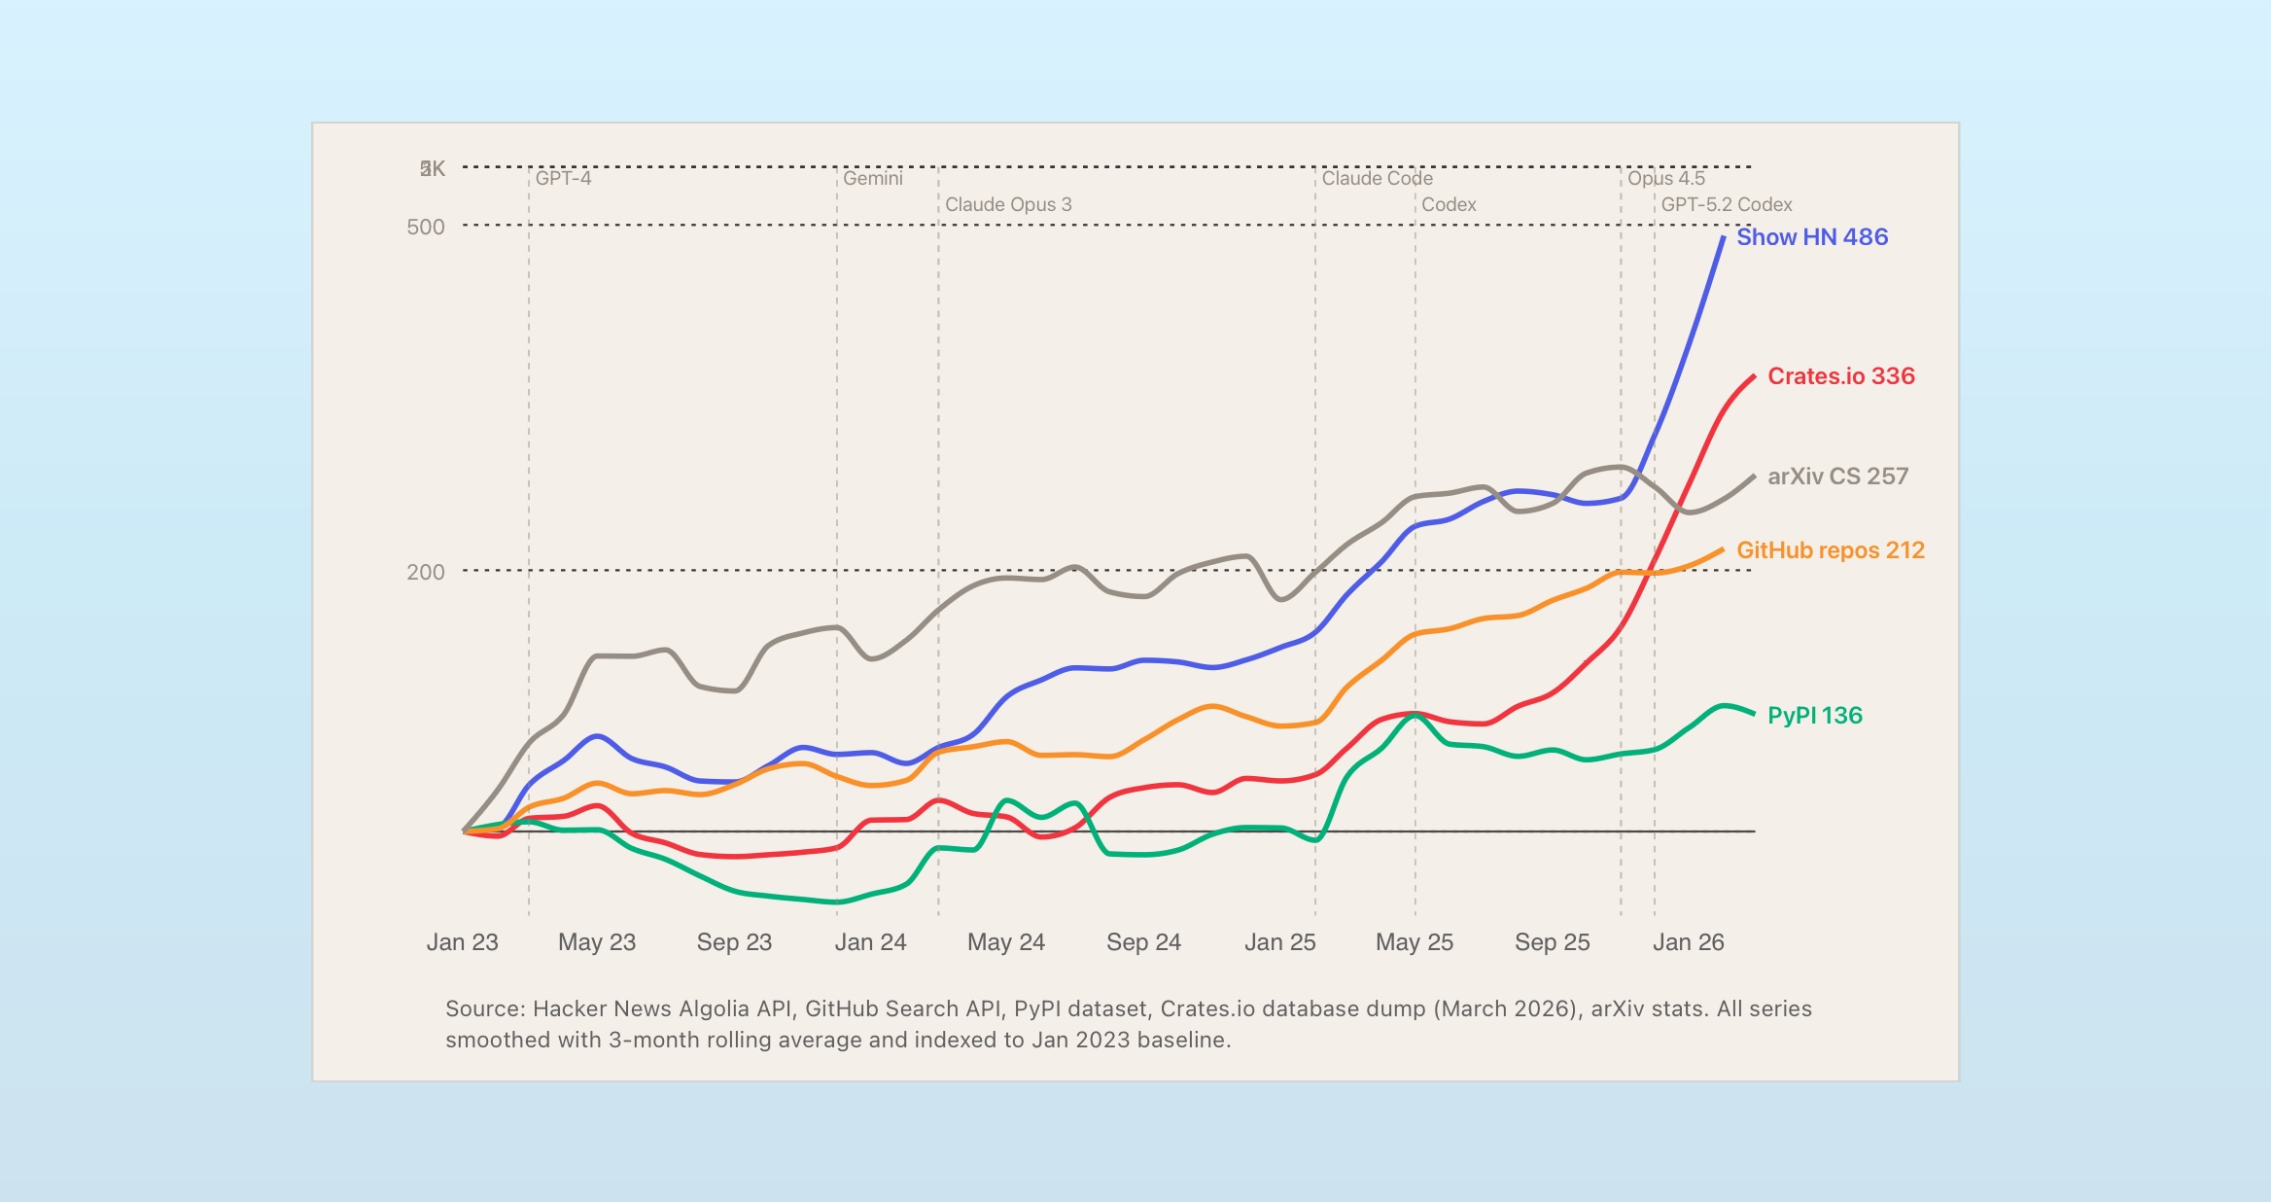Image resolution: width=2271 pixels, height=1202 pixels.
Task: Click the Gemini event marker label
Action: click(872, 179)
